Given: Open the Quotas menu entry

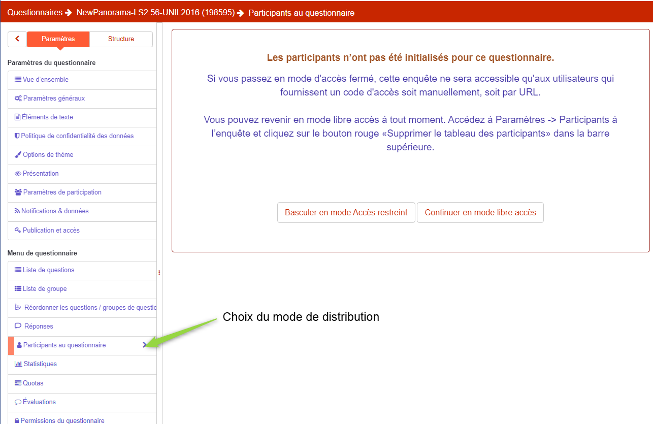Looking at the screenshot, I should [33, 383].
